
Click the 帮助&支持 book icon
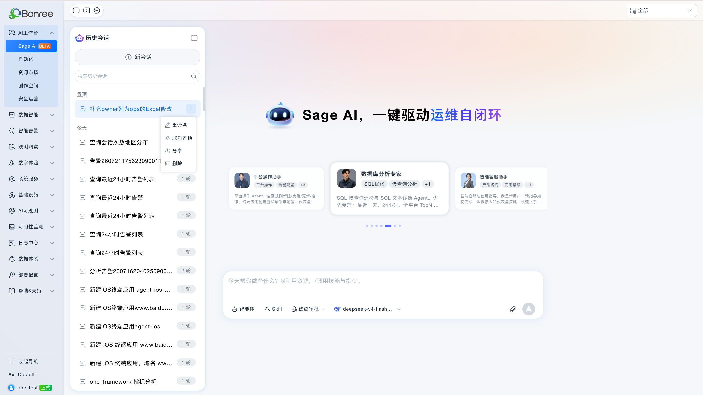[x=12, y=291]
